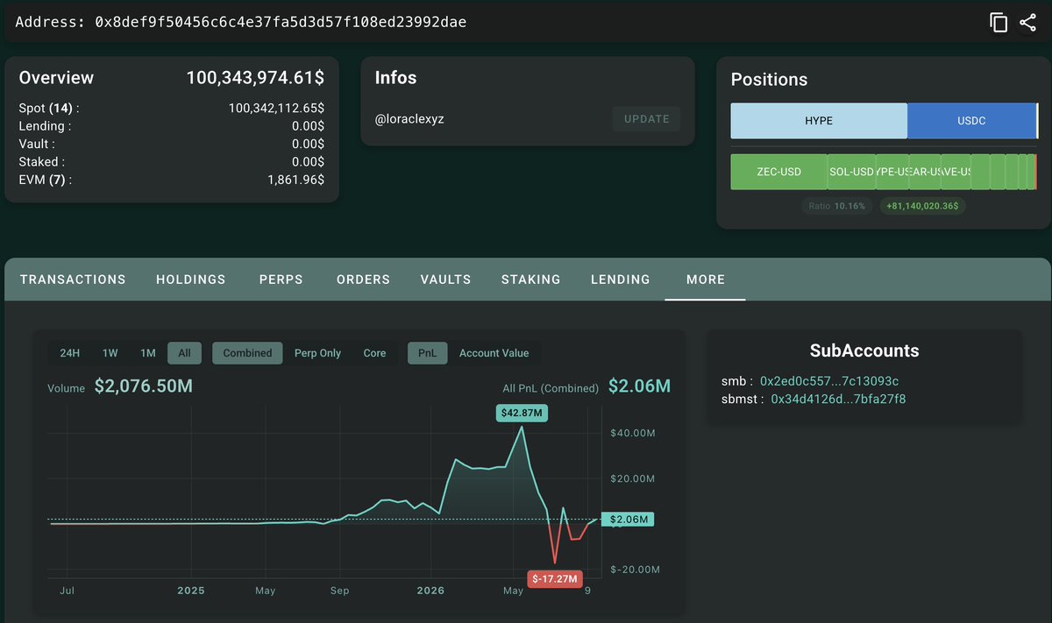This screenshot has height=623, width=1052.
Task: Open the PERPS tab
Action: pos(281,280)
